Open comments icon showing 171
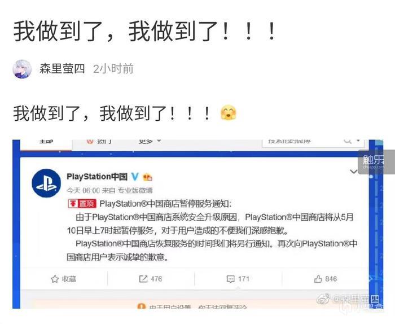395x324 pixels. [x=230, y=279]
